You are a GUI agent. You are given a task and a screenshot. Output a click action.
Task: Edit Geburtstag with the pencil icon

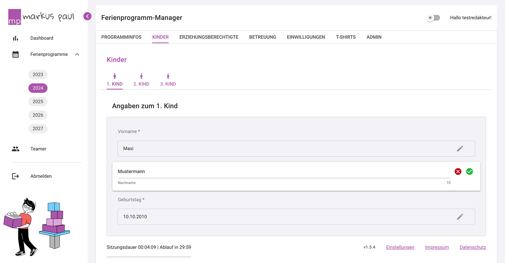click(x=460, y=217)
